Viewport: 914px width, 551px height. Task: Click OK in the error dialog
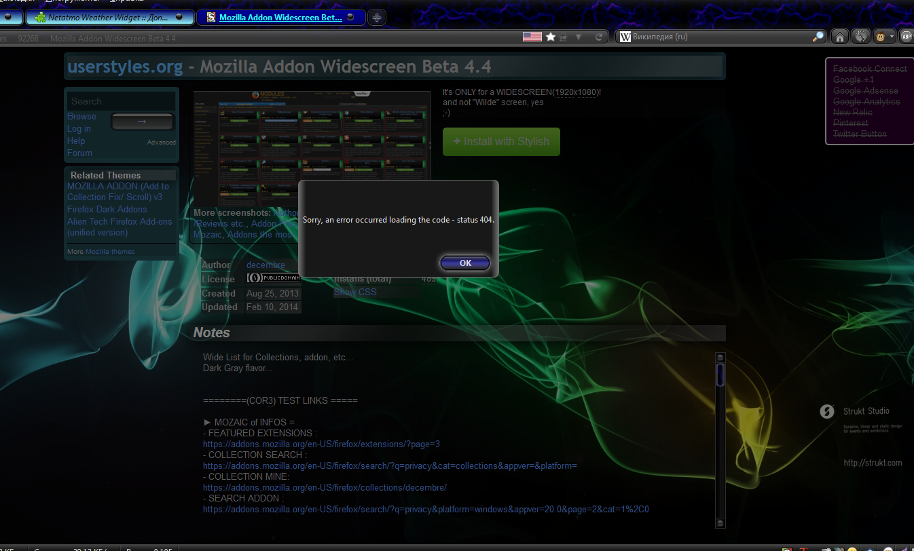pyautogui.click(x=465, y=263)
